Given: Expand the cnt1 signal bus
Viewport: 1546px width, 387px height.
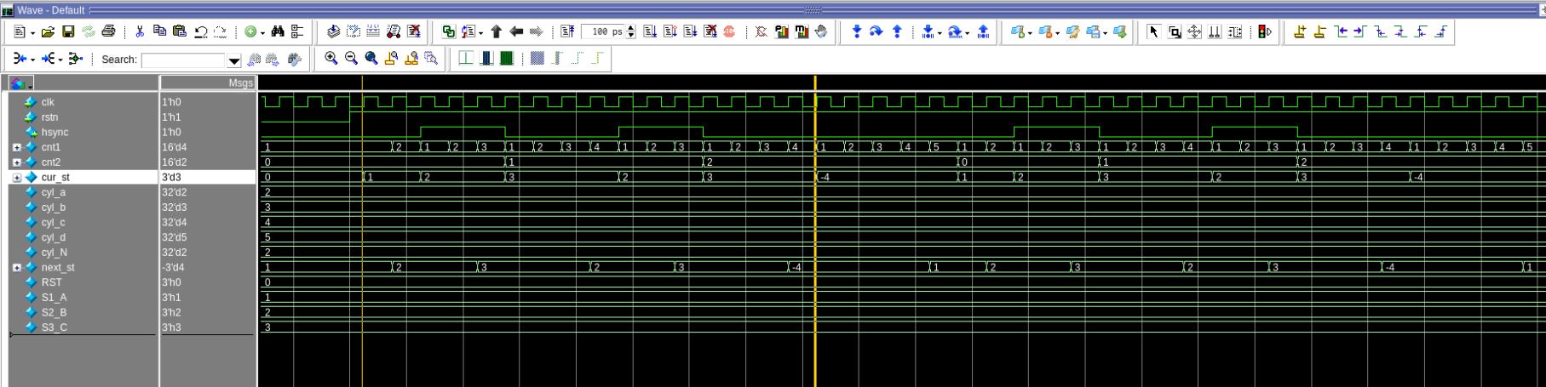Looking at the screenshot, I should pyautogui.click(x=17, y=147).
